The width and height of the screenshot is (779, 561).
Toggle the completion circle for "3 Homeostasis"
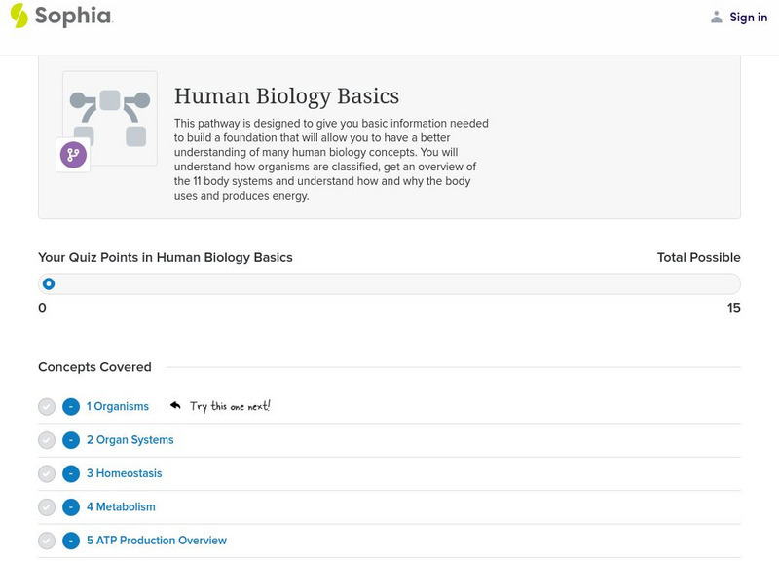click(x=46, y=472)
